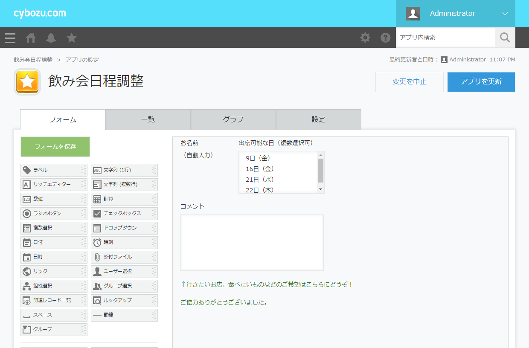Viewport: 529px width, 348px height.
Task: Select 16日（金）in the multi-select list
Action: 260,168
